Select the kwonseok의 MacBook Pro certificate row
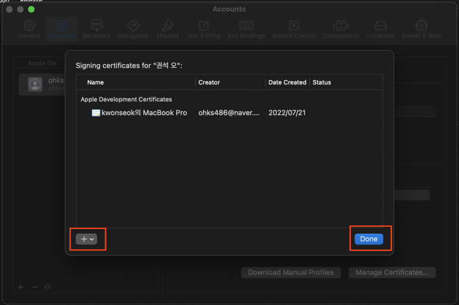This screenshot has height=305, width=459. tap(229, 113)
